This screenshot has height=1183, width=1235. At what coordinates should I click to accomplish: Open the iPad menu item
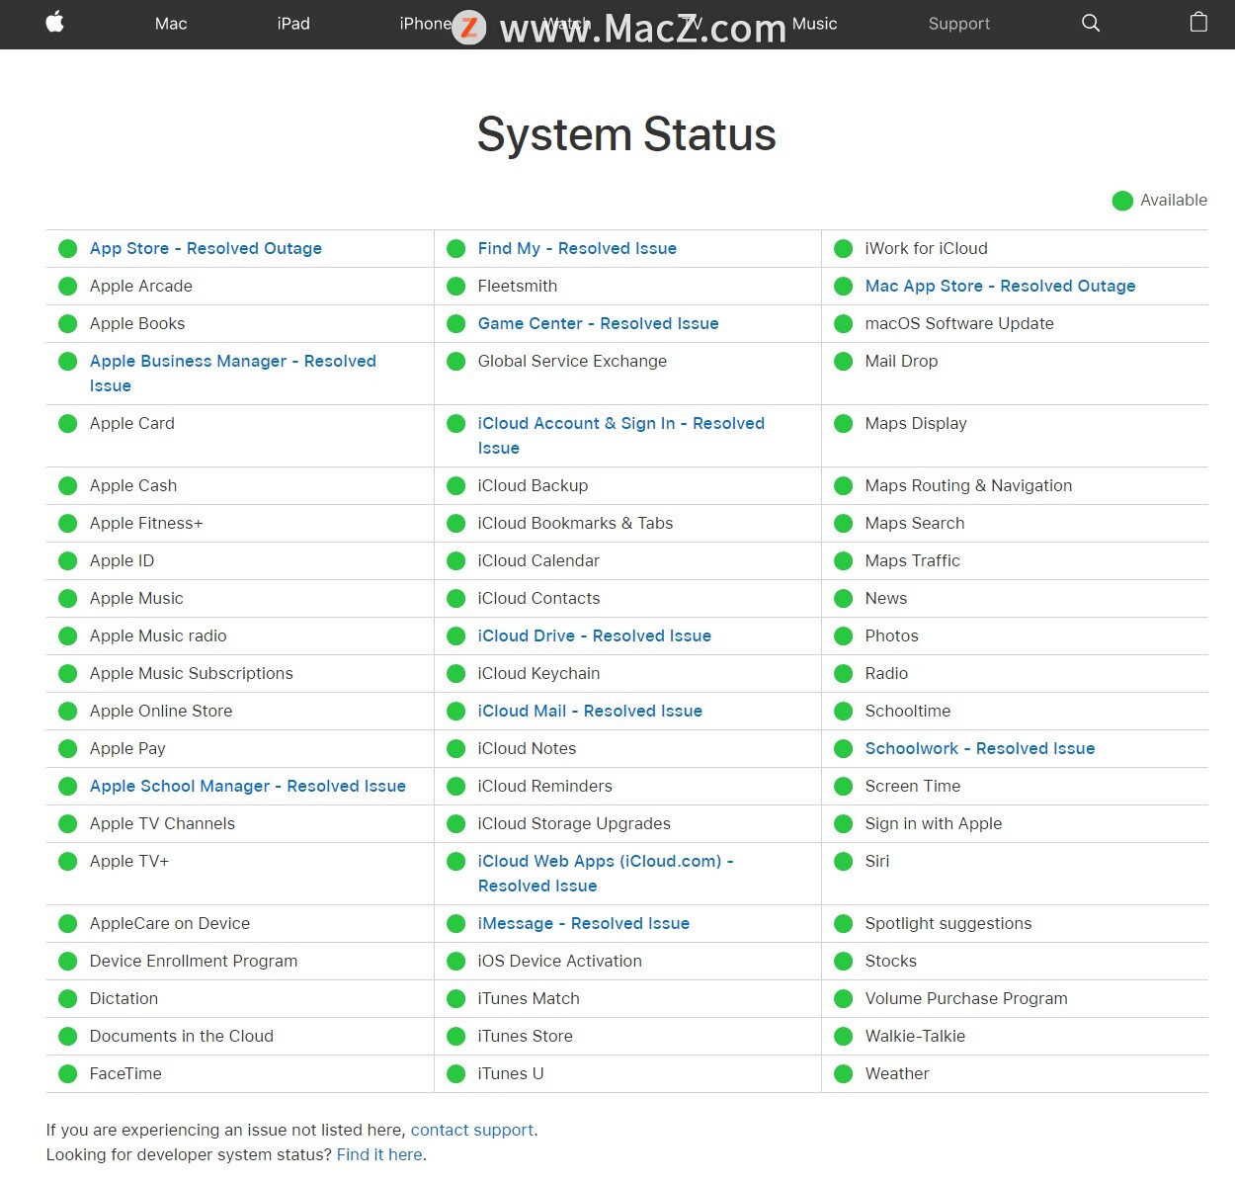pos(293,24)
